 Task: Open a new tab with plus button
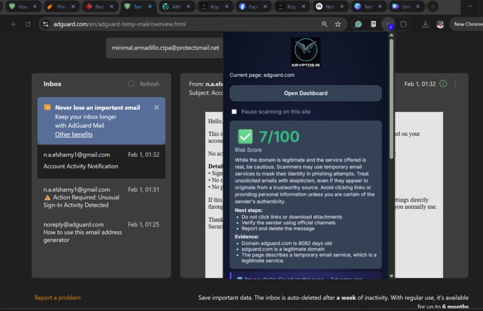pos(433,7)
